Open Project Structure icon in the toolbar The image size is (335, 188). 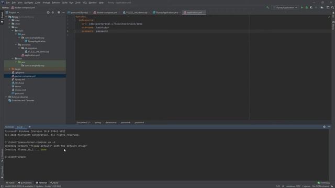coord(328,7)
